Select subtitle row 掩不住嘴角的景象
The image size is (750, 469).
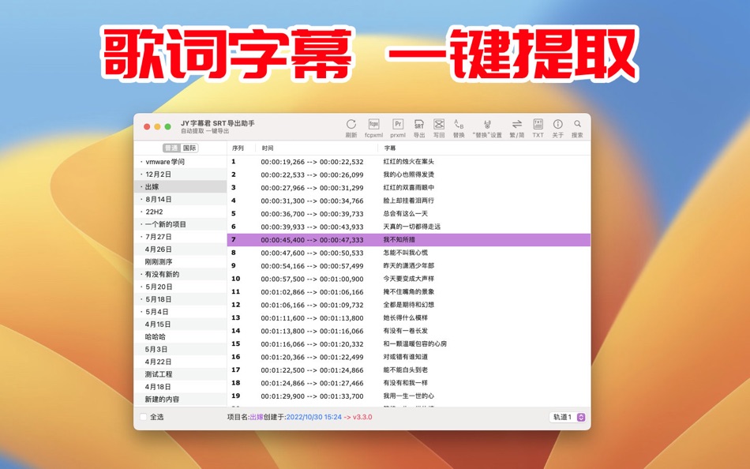(x=409, y=292)
